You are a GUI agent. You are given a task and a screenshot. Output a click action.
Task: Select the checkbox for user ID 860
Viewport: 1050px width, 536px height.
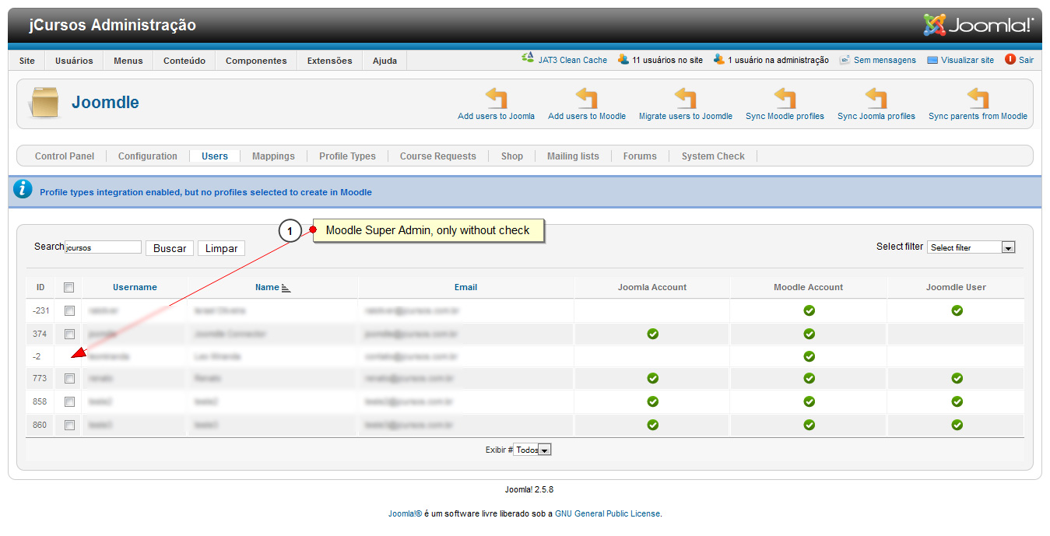pos(69,425)
